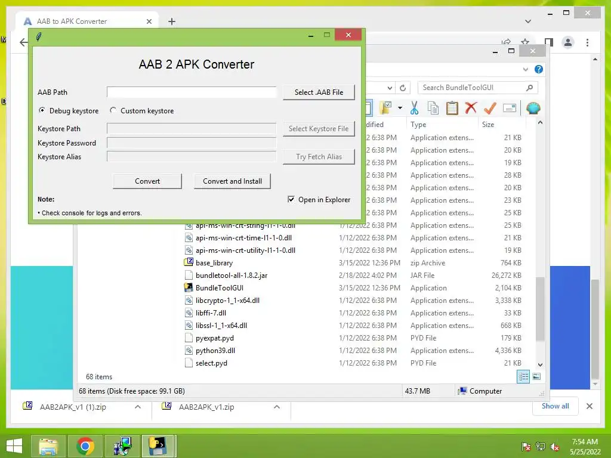
Task: Click the Copy icon in Explorer toolbar
Action: 433,108
